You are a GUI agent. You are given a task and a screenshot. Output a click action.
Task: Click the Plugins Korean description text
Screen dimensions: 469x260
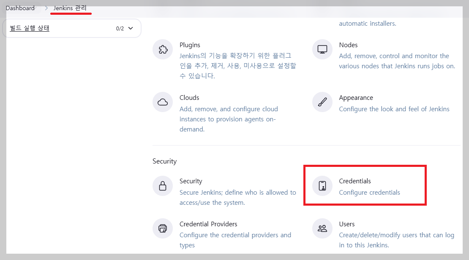click(x=238, y=66)
